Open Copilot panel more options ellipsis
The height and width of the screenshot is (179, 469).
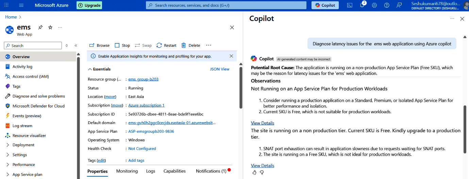(x=452, y=19)
